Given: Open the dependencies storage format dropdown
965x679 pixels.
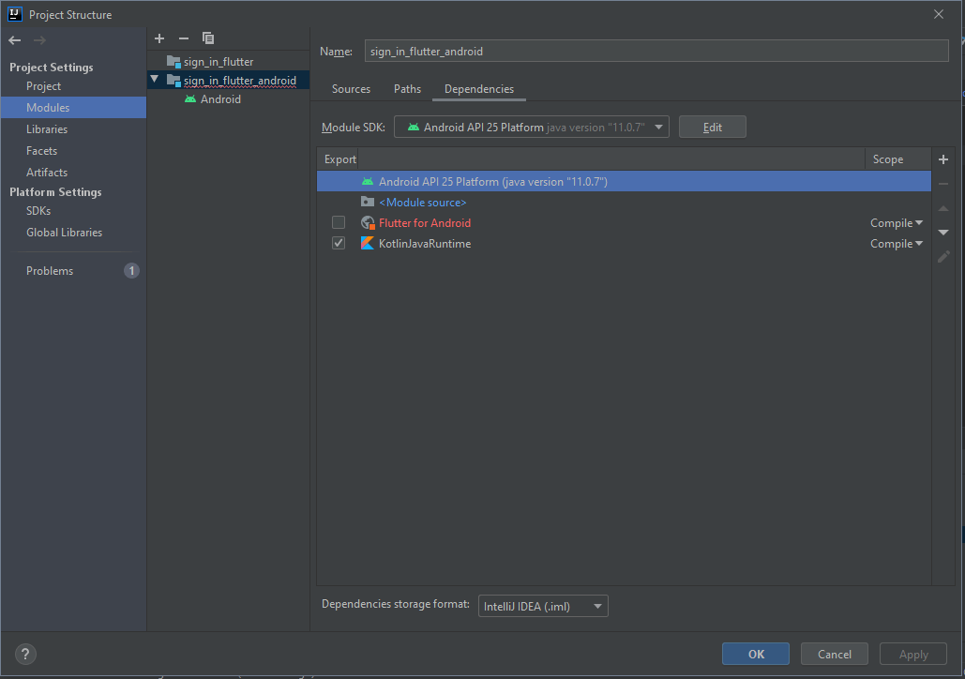Looking at the screenshot, I should pos(596,605).
